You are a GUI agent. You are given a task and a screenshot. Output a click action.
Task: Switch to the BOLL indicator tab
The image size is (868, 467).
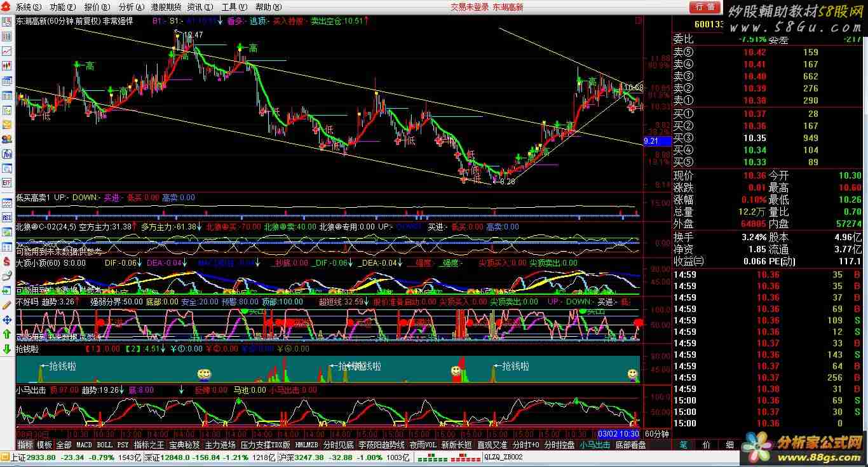(x=104, y=445)
